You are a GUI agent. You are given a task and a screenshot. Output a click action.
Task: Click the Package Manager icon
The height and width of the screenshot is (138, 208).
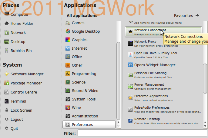pos(7,83)
